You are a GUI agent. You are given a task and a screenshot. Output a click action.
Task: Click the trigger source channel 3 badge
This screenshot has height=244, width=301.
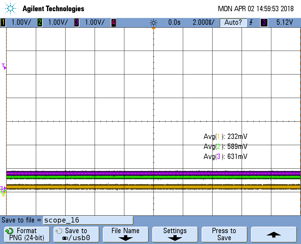pyautogui.click(x=264, y=22)
